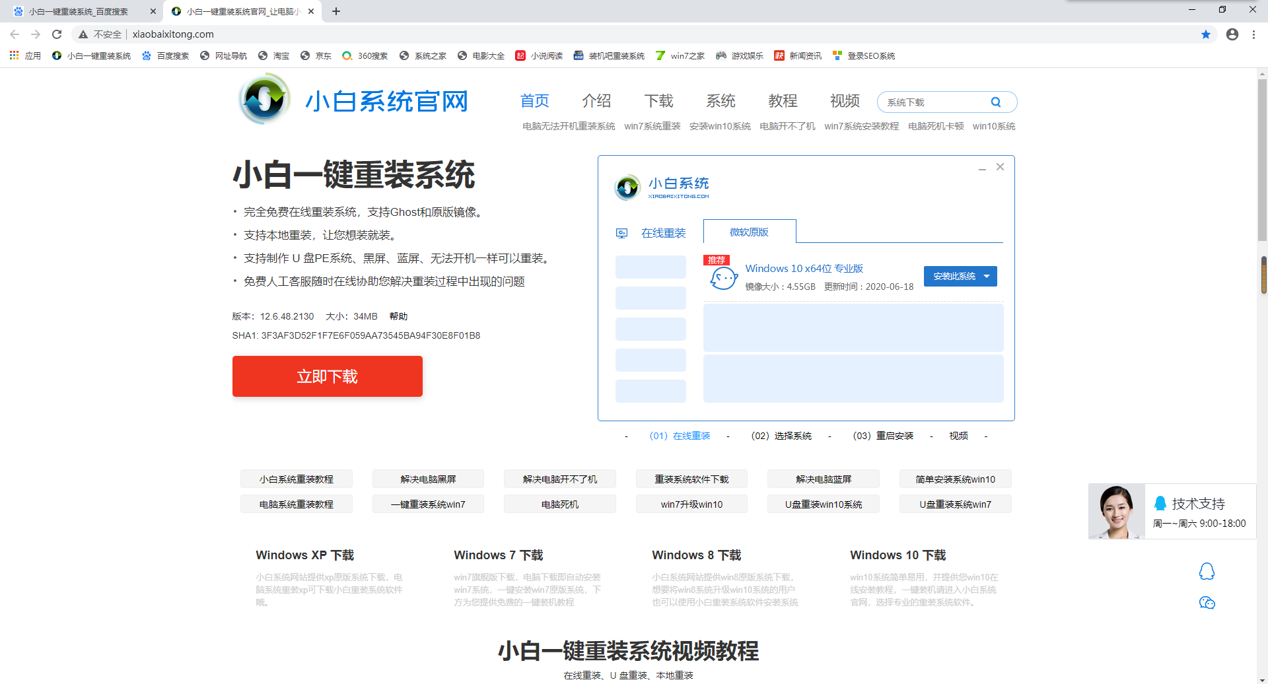Viewport: 1268px width, 684px height.
Task: Open a new browser tab with plus icon
Action: click(336, 11)
